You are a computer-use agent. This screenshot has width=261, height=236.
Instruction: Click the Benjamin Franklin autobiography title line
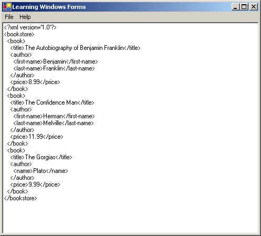[x=75, y=48]
